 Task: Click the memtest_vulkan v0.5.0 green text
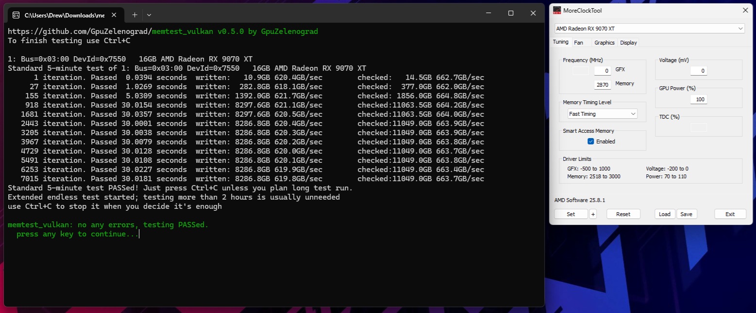click(x=235, y=31)
